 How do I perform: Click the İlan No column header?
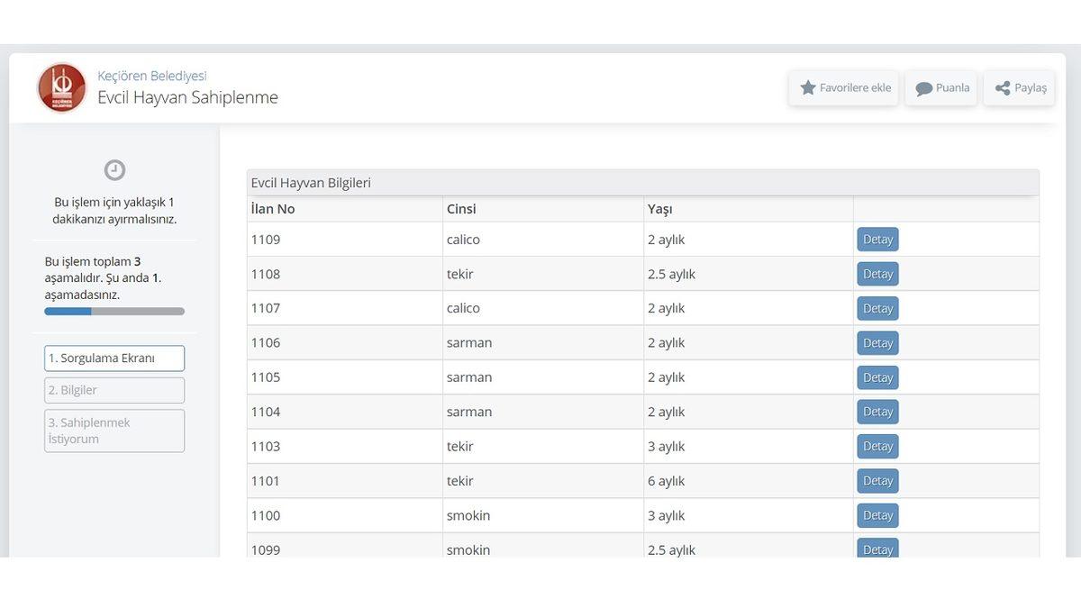[273, 209]
